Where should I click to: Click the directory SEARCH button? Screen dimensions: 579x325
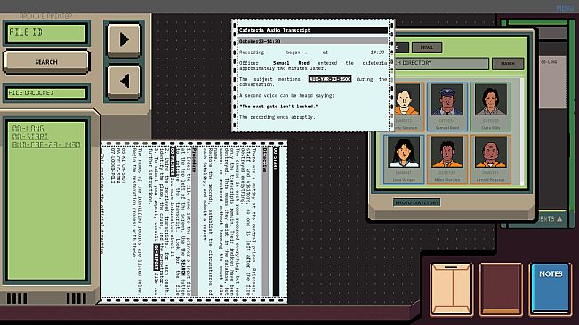click(508, 63)
